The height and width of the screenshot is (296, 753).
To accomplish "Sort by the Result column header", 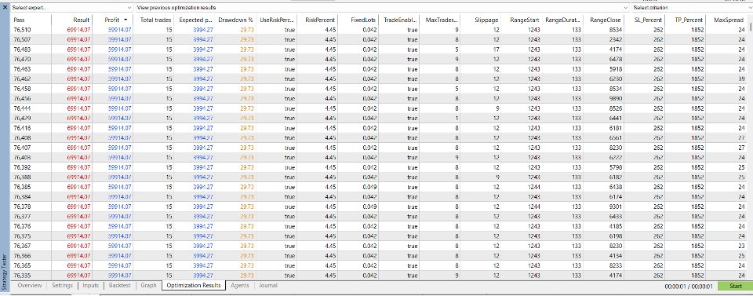I will [x=71, y=20].
